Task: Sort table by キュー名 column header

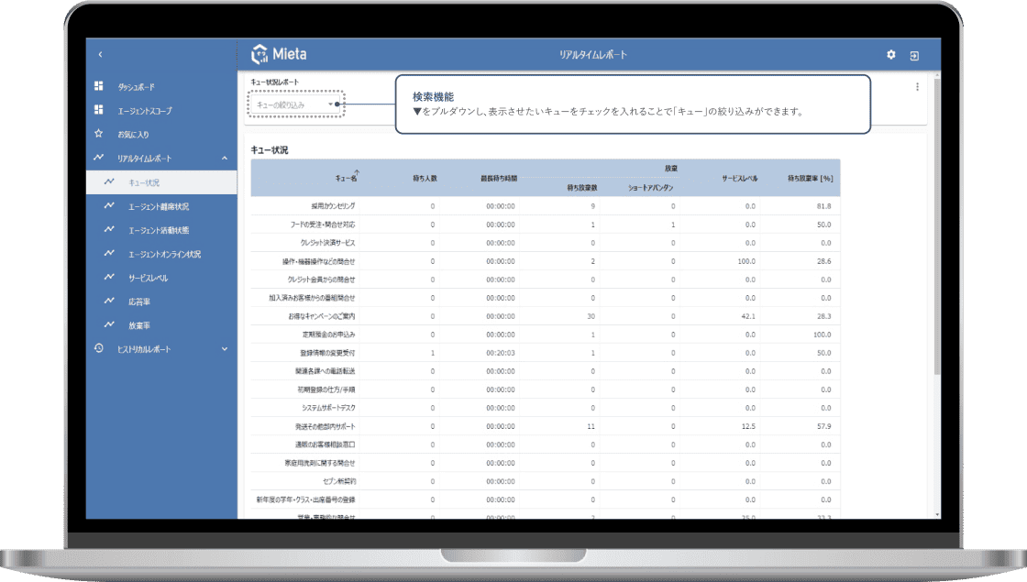Action: point(346,178)
